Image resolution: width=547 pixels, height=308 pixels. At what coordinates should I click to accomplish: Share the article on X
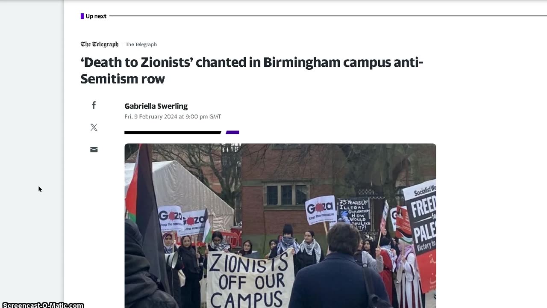pyautogui.click(x=94, y=127)
